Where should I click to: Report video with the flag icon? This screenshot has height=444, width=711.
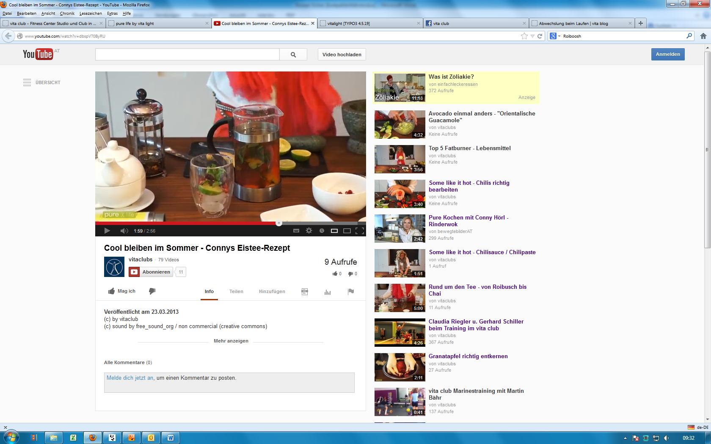(x=350, y=291)
